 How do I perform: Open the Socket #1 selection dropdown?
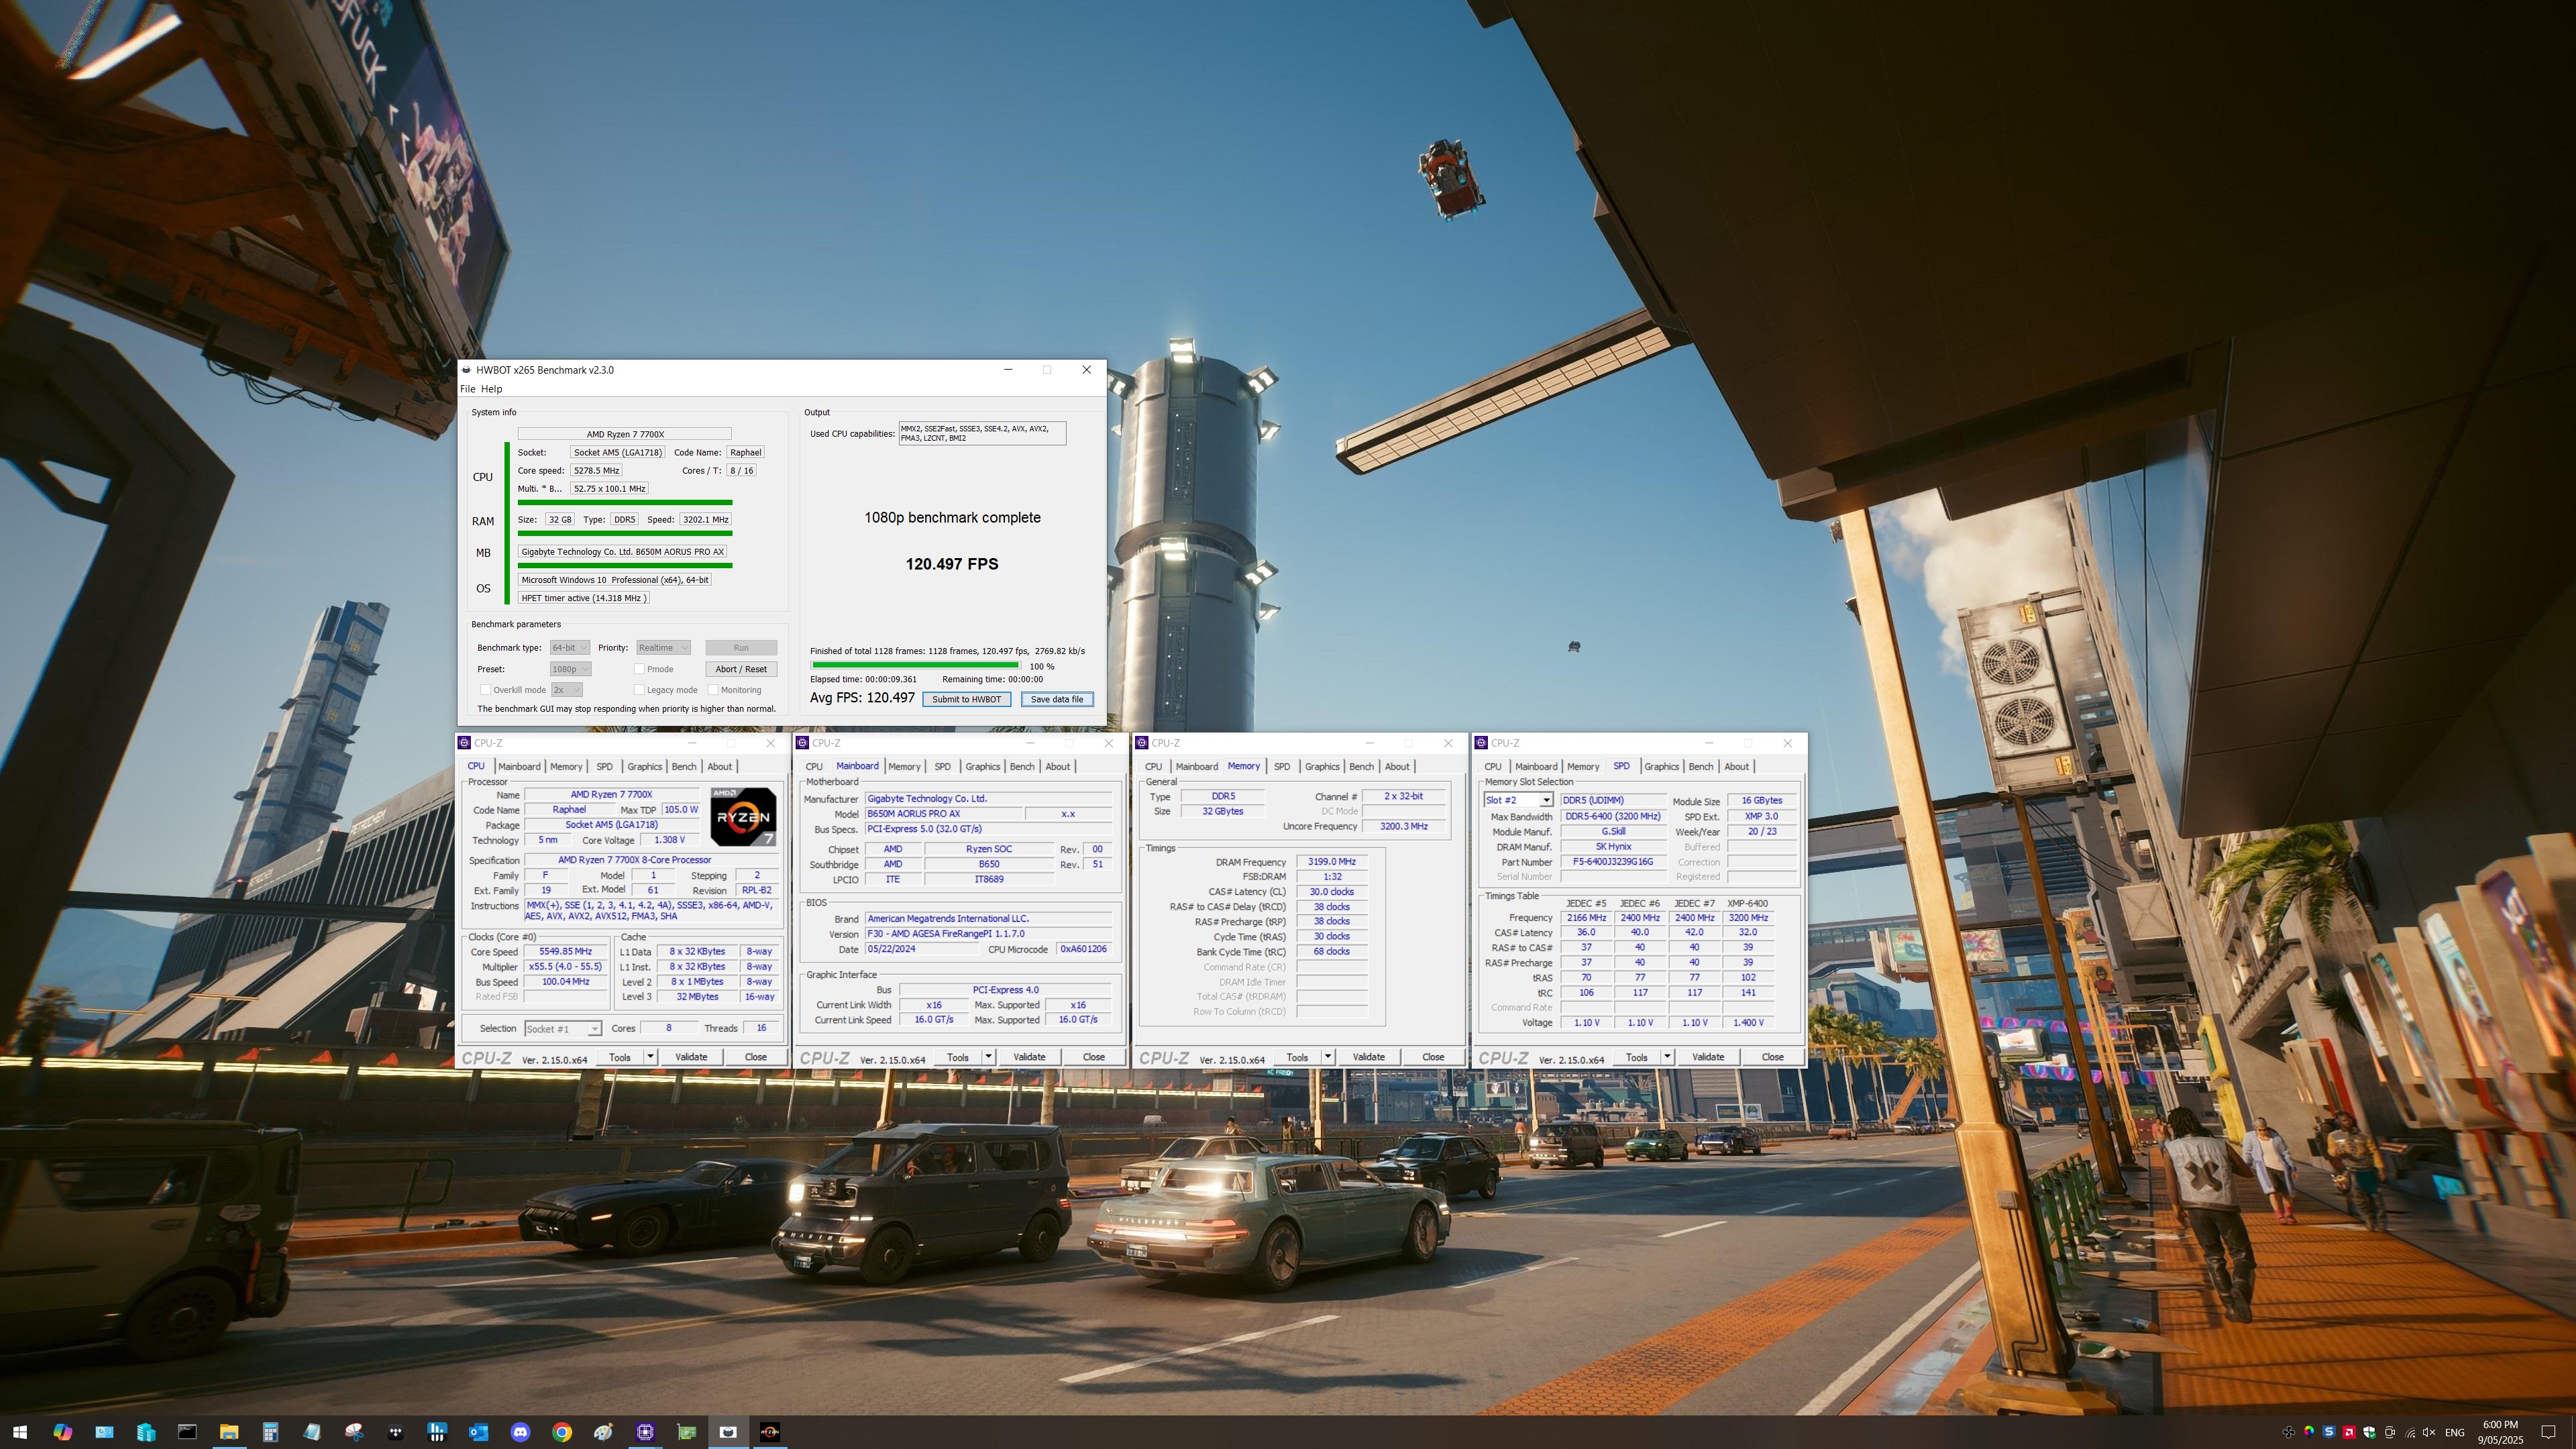tap(562, 1029)
